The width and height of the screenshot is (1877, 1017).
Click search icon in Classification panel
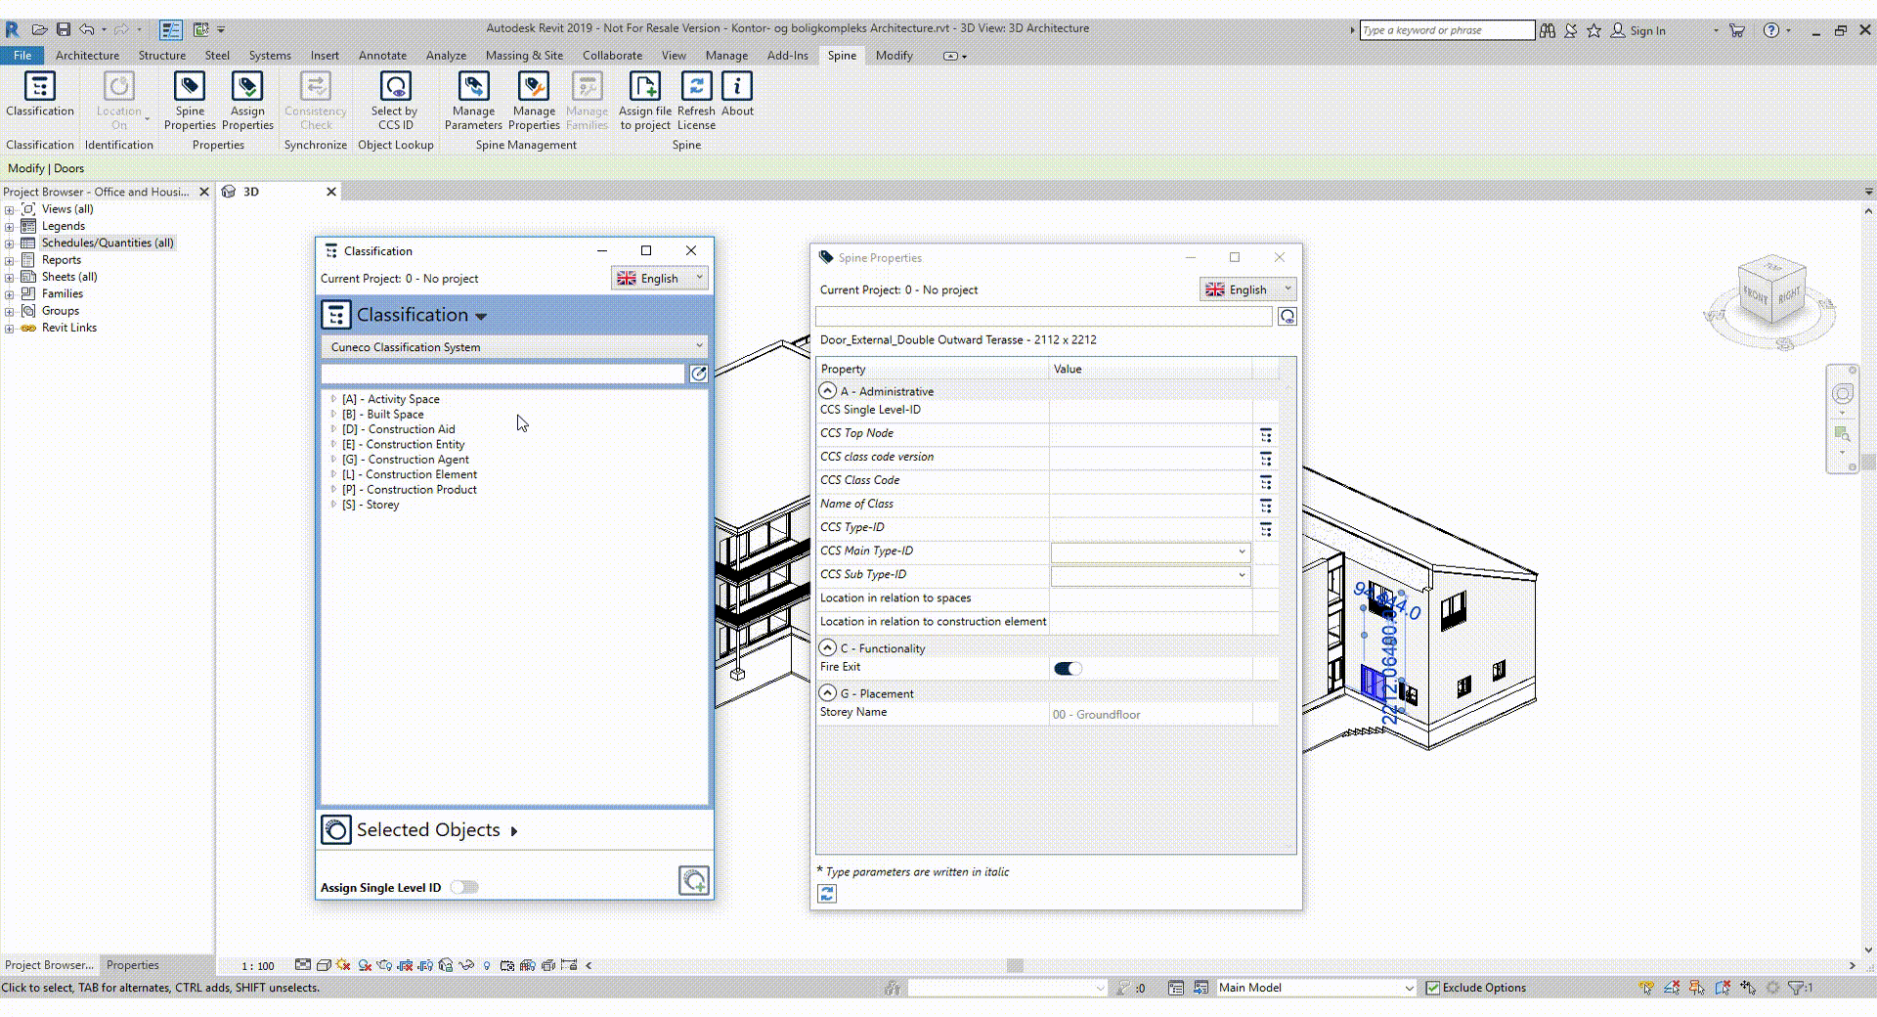pyautogui.click(x=698, y=374)
